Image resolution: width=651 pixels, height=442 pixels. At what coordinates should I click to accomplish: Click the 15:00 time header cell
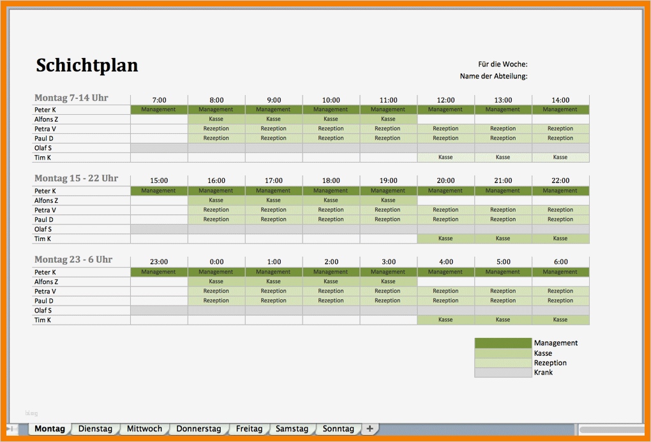pyautogui.click(x=158, y=179)
